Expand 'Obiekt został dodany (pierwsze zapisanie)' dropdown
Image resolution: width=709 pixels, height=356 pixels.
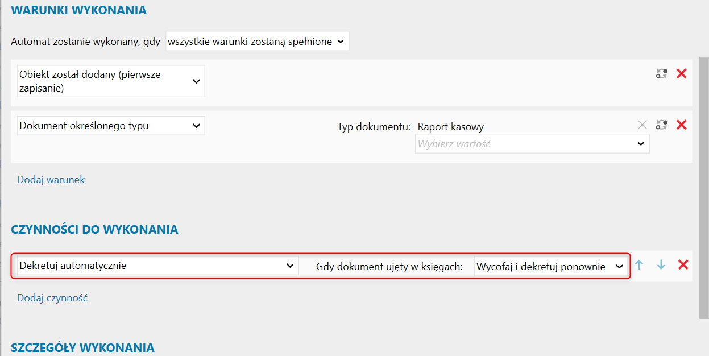[x=111, y=81]
